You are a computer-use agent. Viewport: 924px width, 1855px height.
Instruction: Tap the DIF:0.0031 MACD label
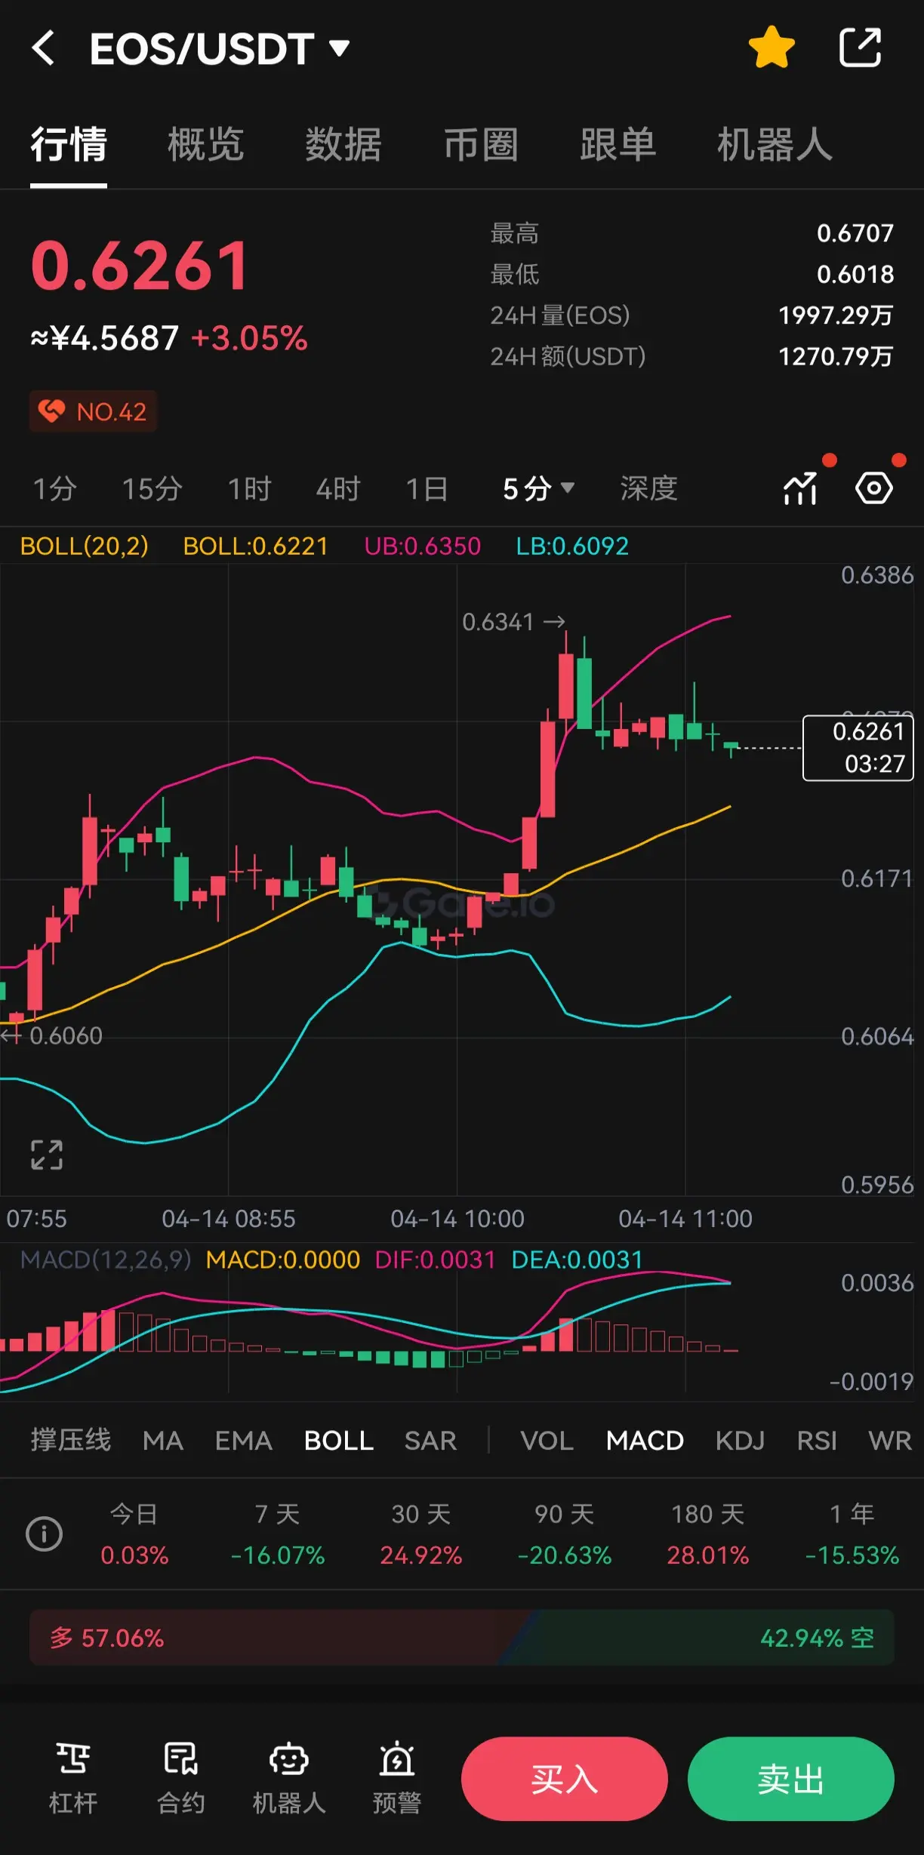(x=436, y=1260)
